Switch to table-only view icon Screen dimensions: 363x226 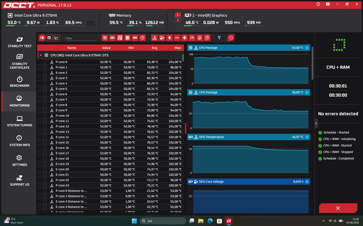pos(49,38)
